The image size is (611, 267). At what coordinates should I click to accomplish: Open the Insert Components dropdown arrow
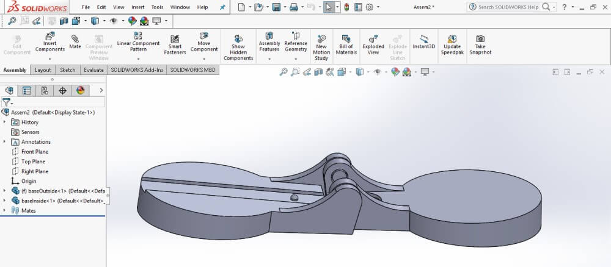click(x=50, y=59)
